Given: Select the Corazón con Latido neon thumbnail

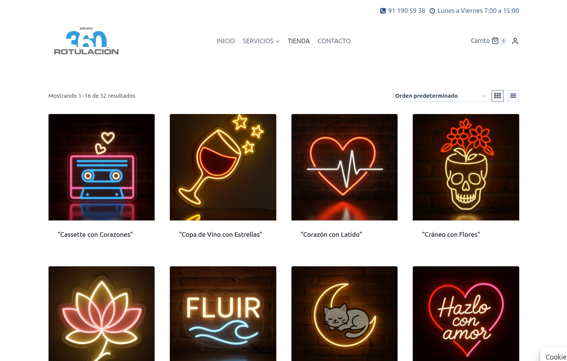Looking at the screenshot, I should coord(345,167).
